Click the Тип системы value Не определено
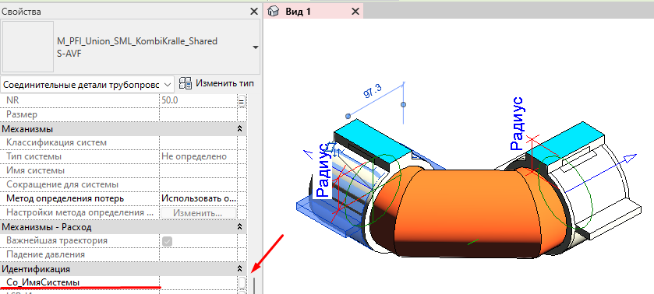This screenshot has width=654, height=294. click(198, 156)
